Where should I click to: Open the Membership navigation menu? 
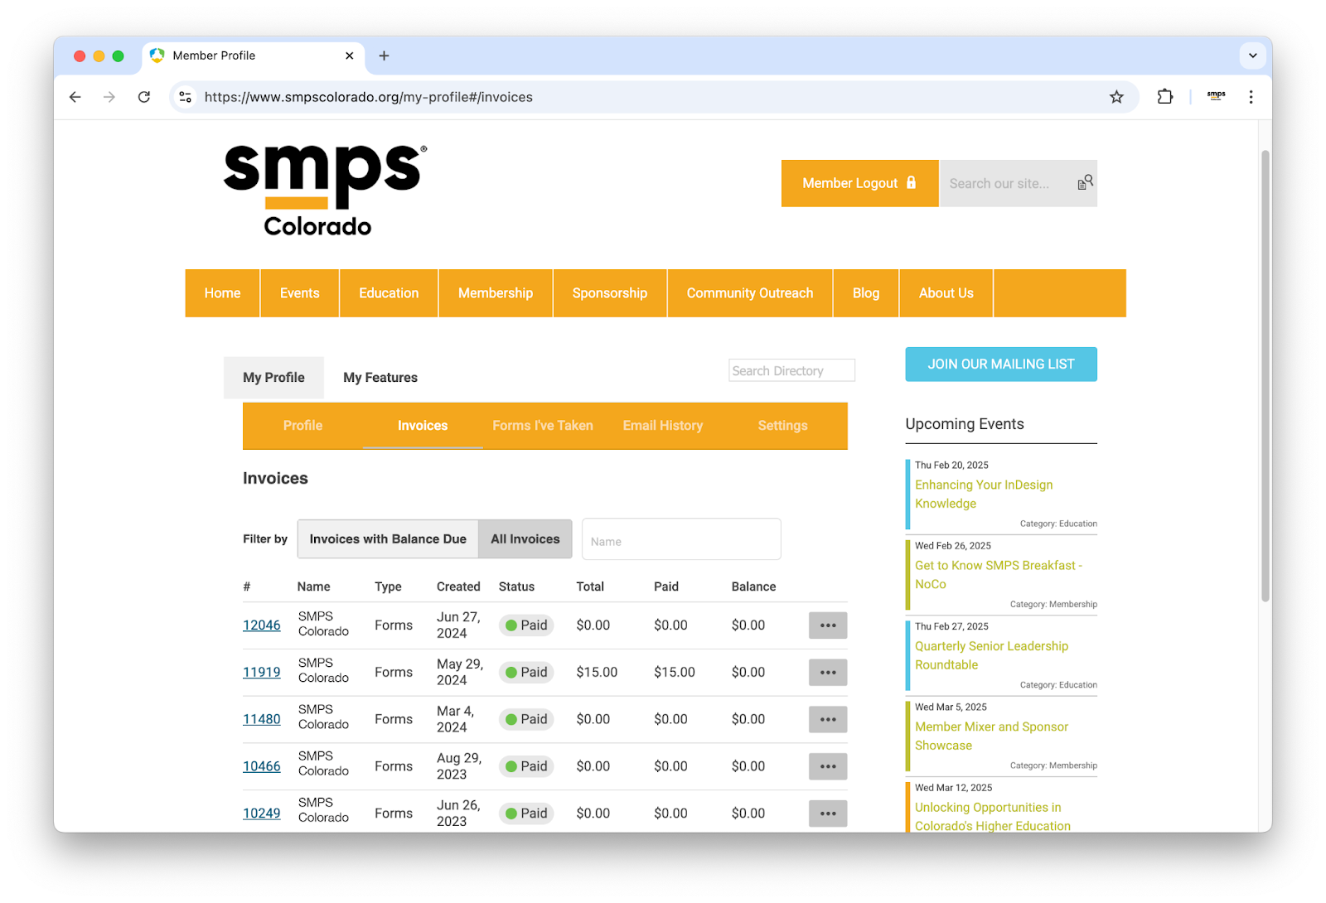496,293
